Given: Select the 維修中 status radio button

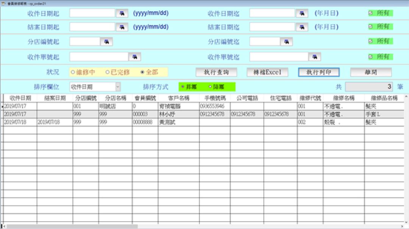Looking at the screenshot, I should [73, 72].
